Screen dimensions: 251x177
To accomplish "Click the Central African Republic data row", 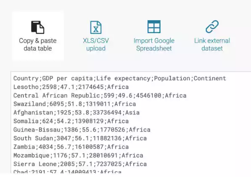I will coord(100,96).
